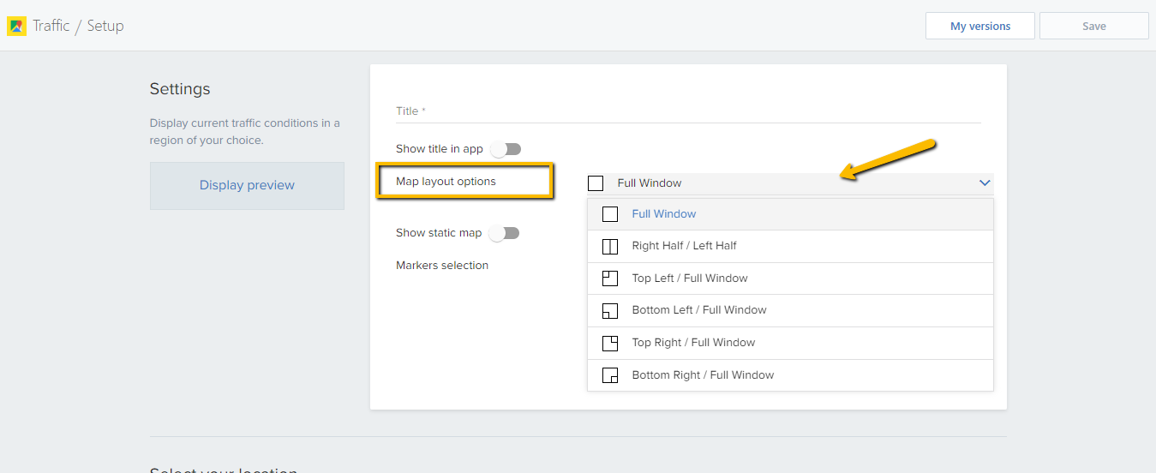Viewport: 1156px width, 473px height.
Task: Open the Display preview panel
Action: point(247,185)
